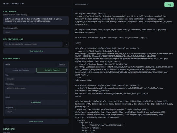Focus the Box 1 Image URL field
Image resolution: width=177 pixels, height=133 pixels.
[x=36, y=112]
